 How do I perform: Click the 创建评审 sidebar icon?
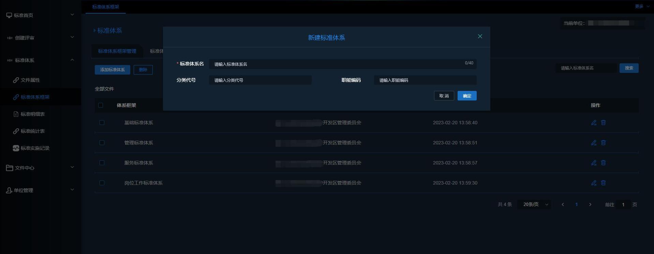pos(10,38)
